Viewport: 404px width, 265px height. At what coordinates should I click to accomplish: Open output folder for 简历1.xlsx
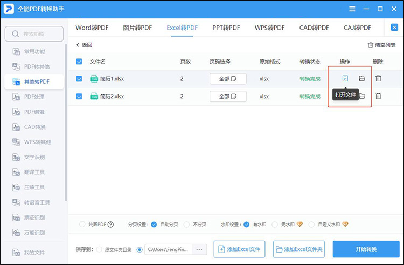point(362,78)
